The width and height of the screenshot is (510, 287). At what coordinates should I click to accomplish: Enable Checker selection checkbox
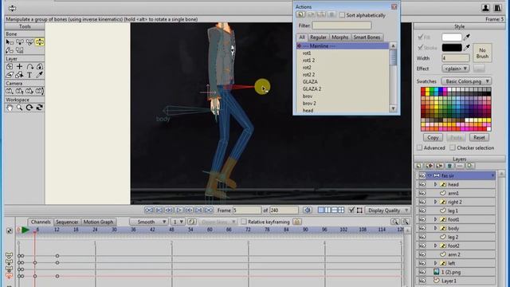(453, 147)
